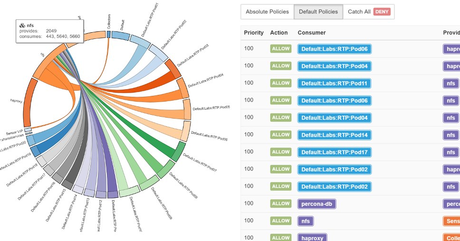The image size is (460, 241).
Task: Select the Pod07 dark green arc segment
Action: [x=178, y=151]
